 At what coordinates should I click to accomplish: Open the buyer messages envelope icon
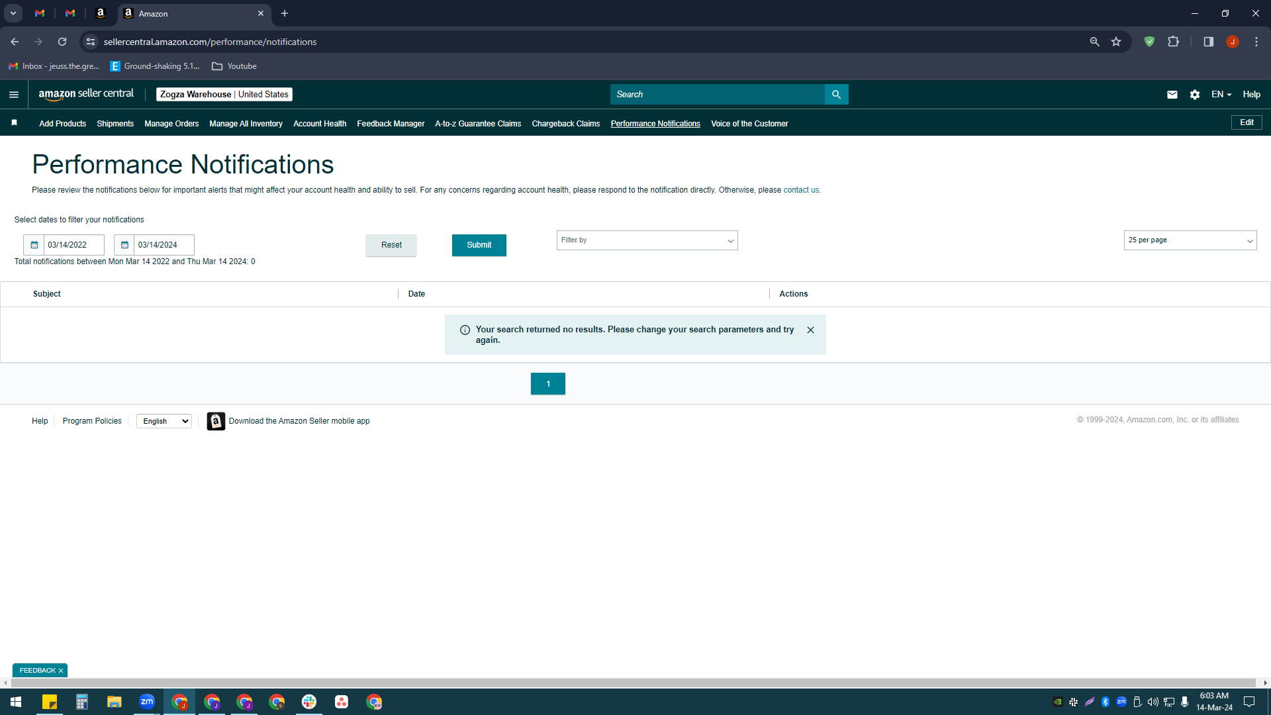(1172, 95)
